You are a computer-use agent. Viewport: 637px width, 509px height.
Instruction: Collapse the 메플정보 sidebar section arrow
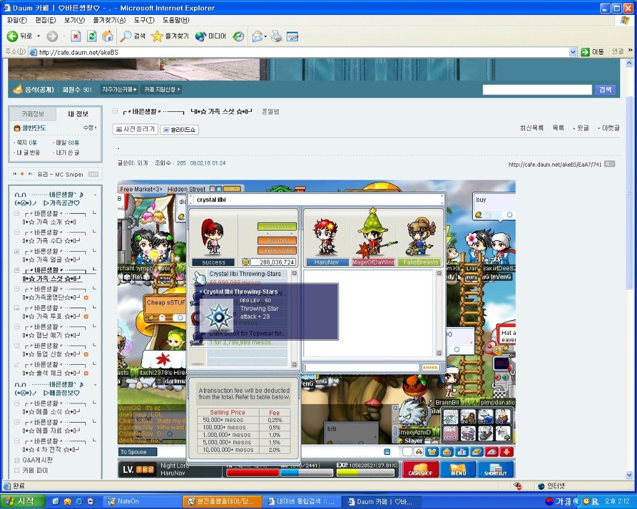click(95, 385)
